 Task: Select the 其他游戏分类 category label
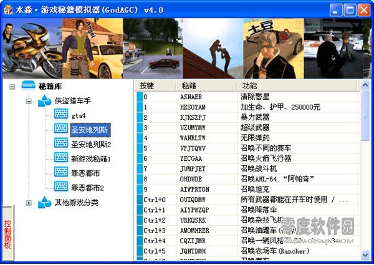click(x=76, y=203)
